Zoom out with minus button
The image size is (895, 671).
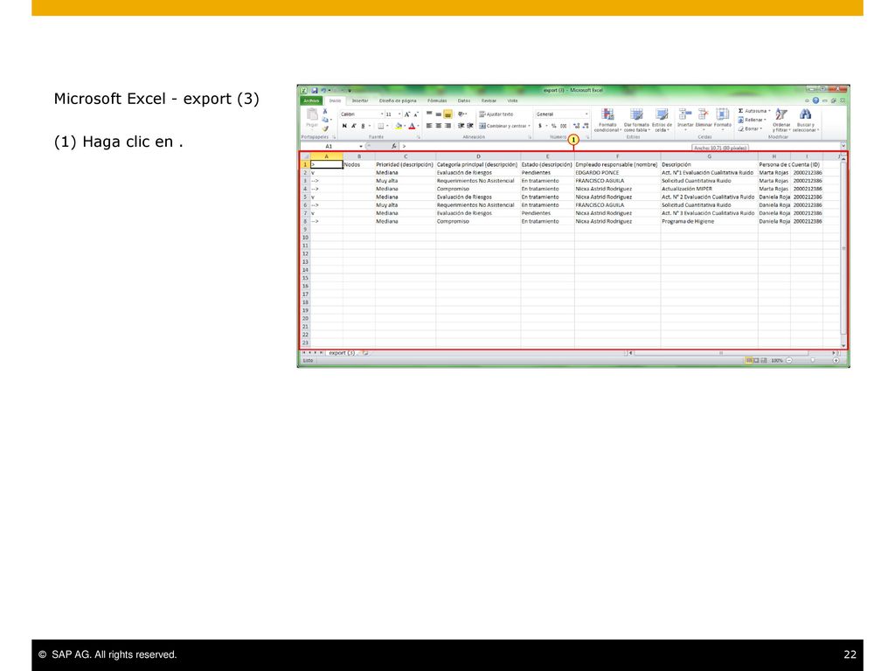click(789, 361)
